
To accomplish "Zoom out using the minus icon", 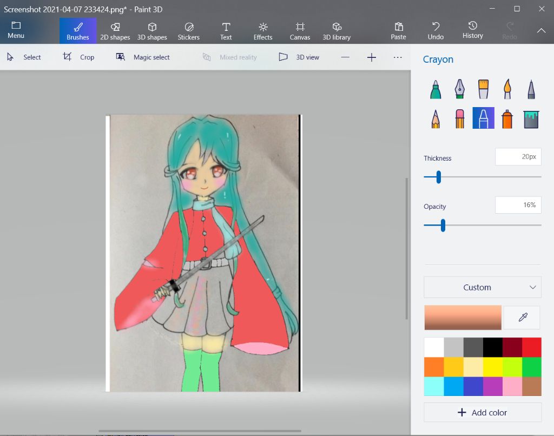I will tap(345, 57).
